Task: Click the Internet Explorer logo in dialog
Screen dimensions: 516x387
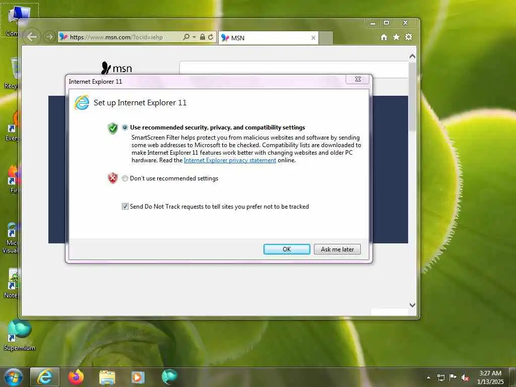Action: pyautogui.click(x=82, y=102)
